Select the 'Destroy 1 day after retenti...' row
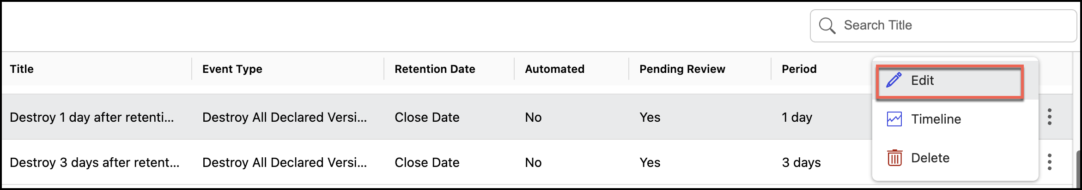 click(x=92, y=118)
